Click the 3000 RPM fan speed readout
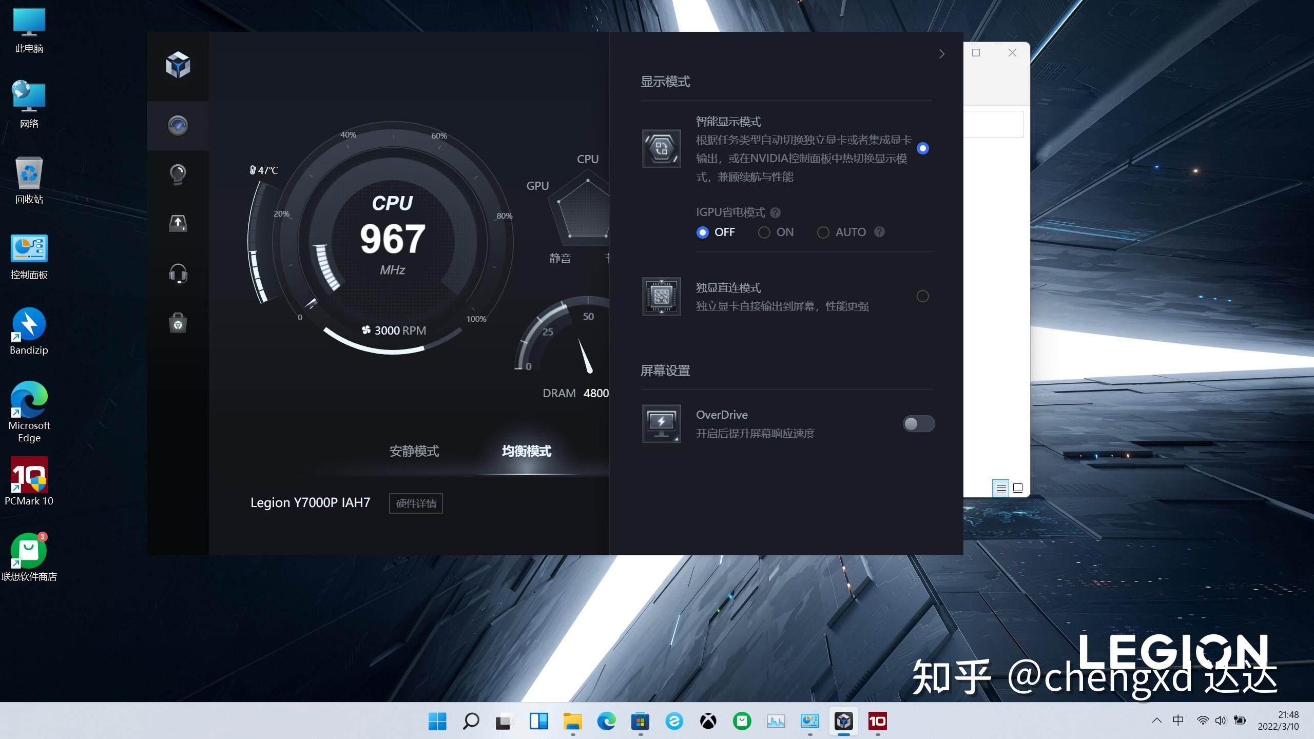1314x739 pixels. 394,330
